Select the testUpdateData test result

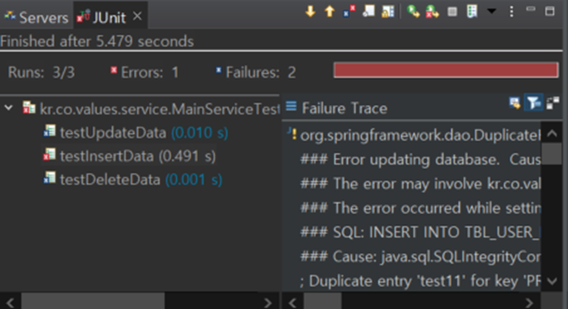[136, 133]
